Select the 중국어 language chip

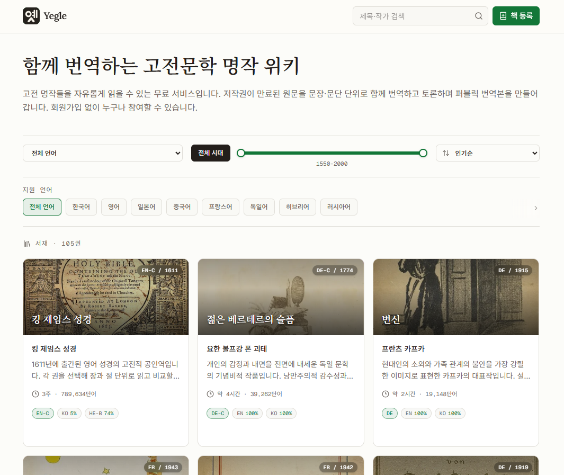(182, 207)
